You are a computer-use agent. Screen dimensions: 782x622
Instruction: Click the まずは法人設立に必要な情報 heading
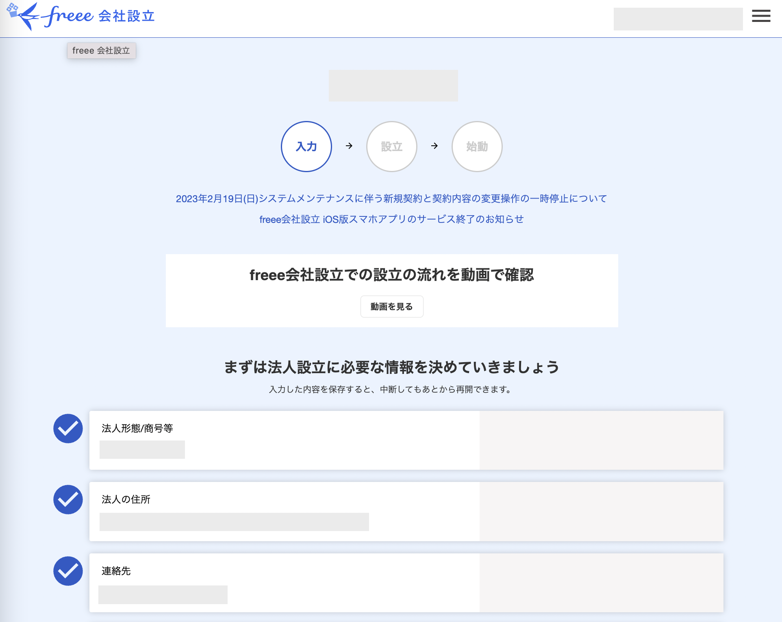click(392, 367)
